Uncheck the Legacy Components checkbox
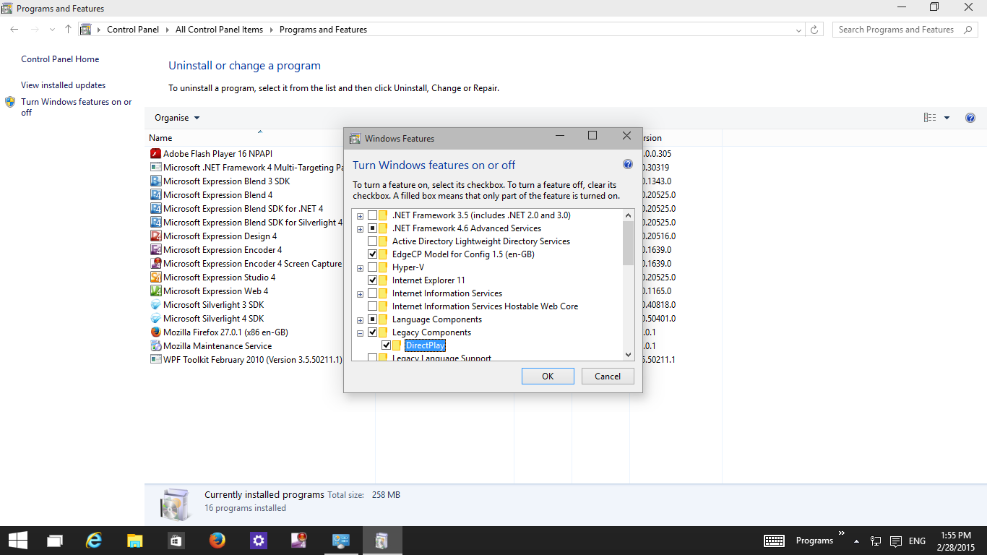987x555 pixels. click(372, 332)
